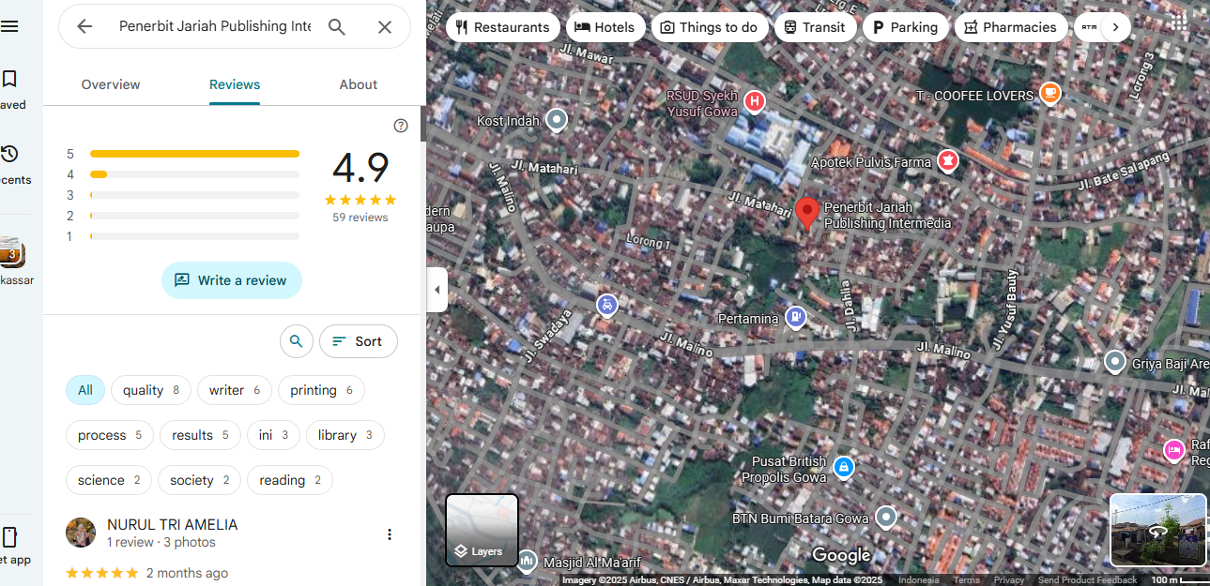Image resolution: width=1210 pixels, height=586 pixels.
Task: Toggle the 'All' review filter chip
Action: click(85, 390)
